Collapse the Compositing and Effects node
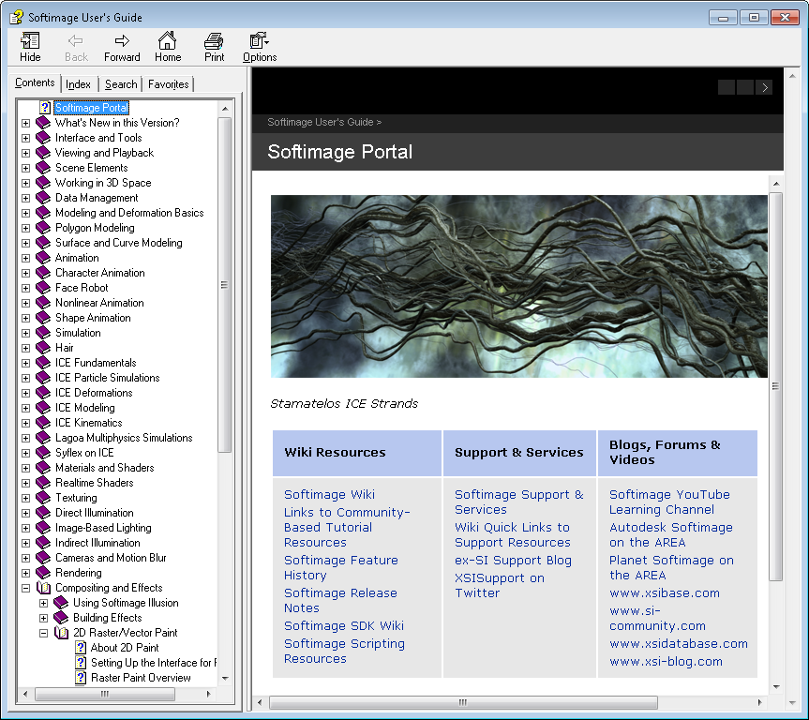This screenshot has height=720, width=809. point(26,588)
